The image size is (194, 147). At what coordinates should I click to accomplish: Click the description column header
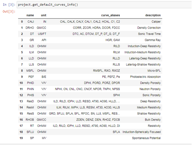(x=153, y=15)
